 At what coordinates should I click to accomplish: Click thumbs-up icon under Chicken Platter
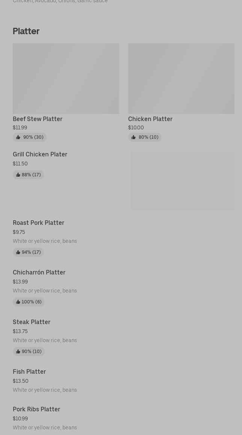click(134, 137)
